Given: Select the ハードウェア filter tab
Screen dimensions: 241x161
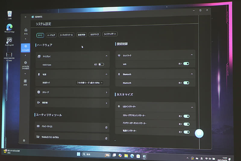Looking at the screenshot, I should click(51, 35).
